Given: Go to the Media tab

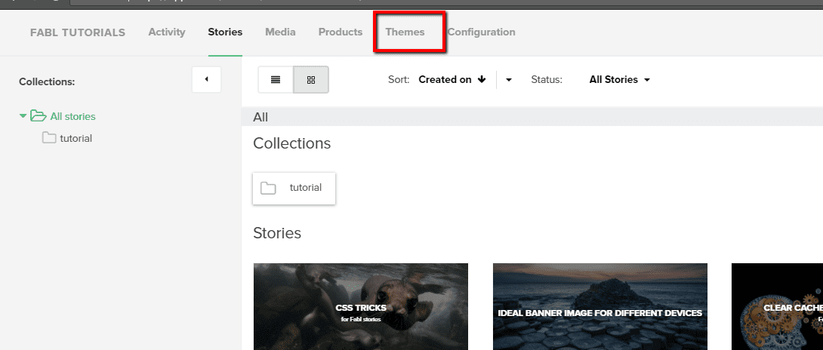Looking at the screenshot, I should pos(280,32).
